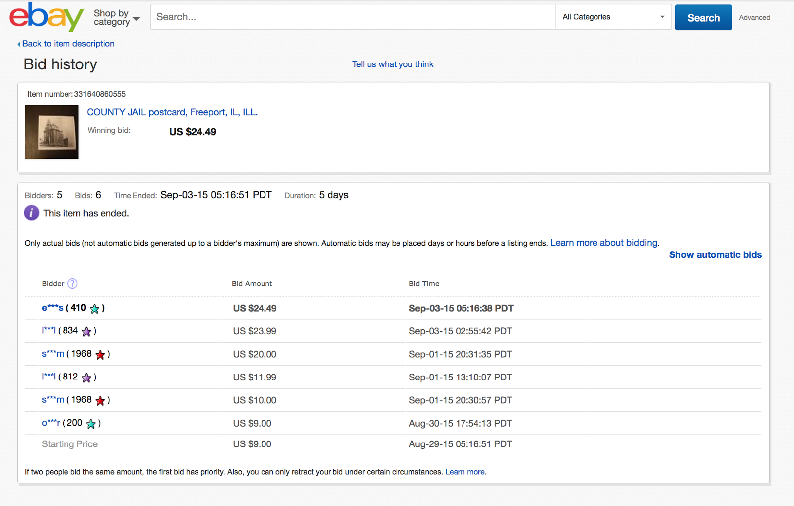Click the red star beside the US $10.00 bid
Screen dimensions: 794x506
click(100, 400)
